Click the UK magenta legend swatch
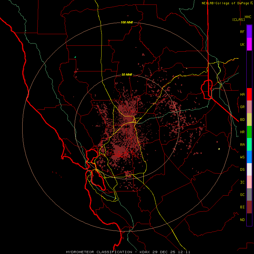 coord(249,44)
